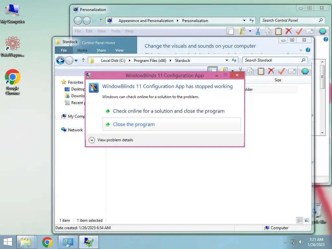The image size is (332, 249).
Task: Expand View problem details
Action: point(111,140)
